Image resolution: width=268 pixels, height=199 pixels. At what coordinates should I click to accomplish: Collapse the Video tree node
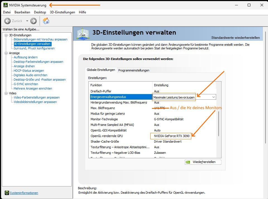(6, 93)
